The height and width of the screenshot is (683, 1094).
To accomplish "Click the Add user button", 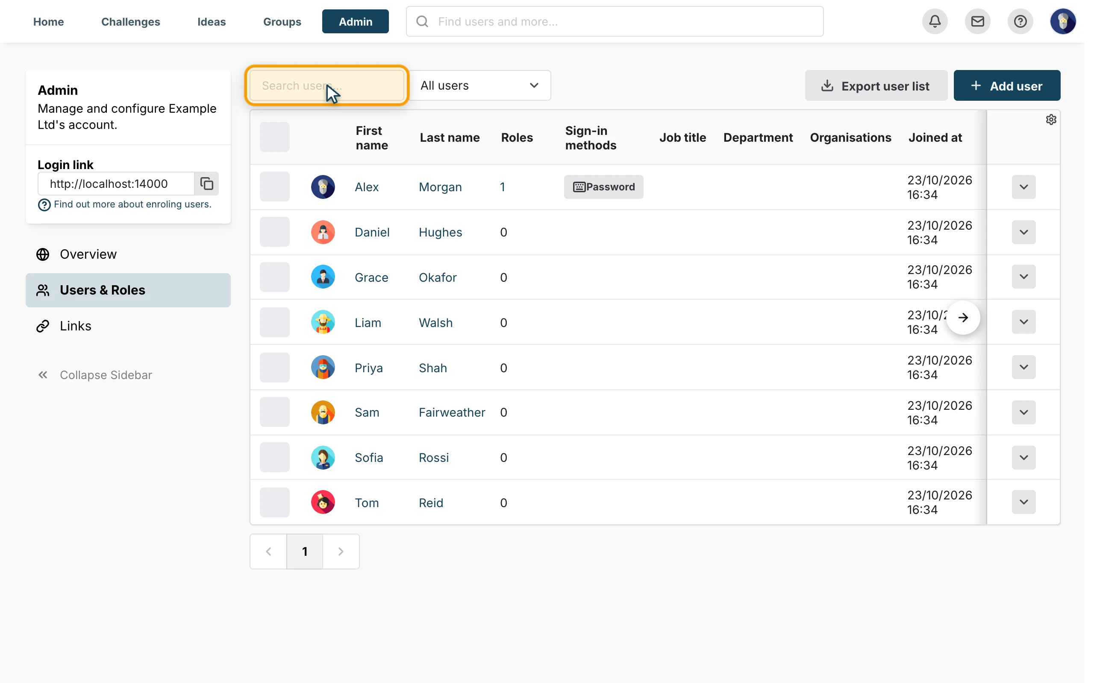I will point(1007,85).
